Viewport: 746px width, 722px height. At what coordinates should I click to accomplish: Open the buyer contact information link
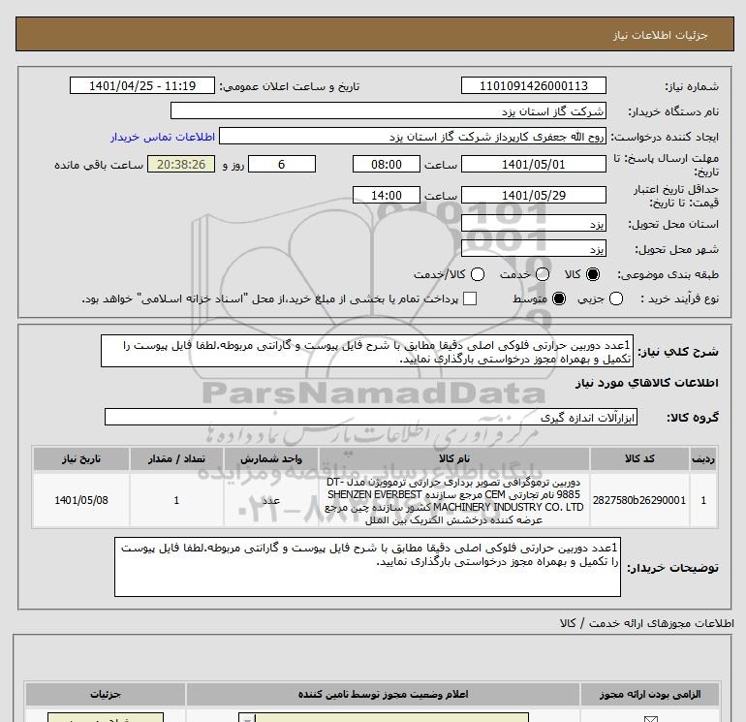click(x=163, y=137)
